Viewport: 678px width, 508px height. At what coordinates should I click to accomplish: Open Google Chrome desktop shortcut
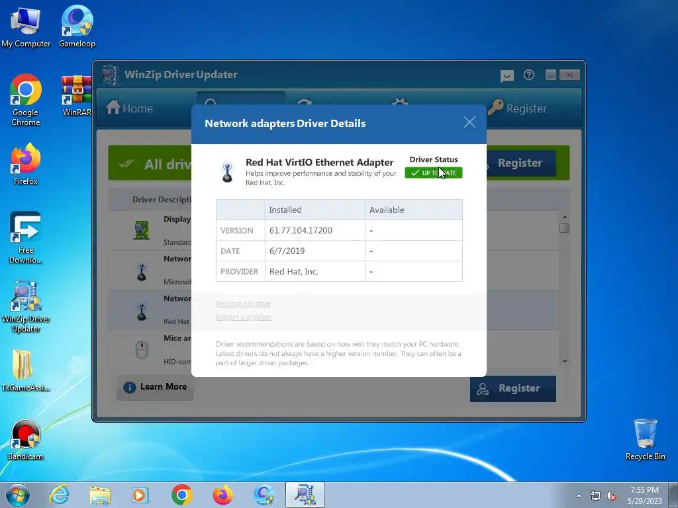(x=26, y=101)
